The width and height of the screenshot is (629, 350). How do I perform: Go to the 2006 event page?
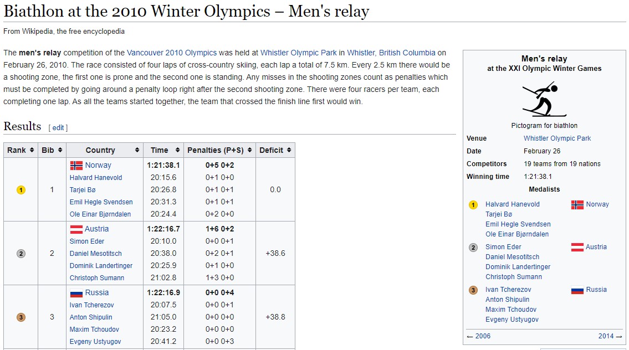pos(483,336)
